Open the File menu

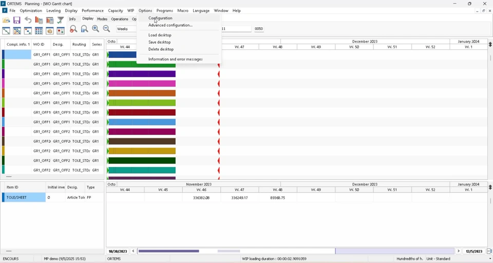point(12,11)
